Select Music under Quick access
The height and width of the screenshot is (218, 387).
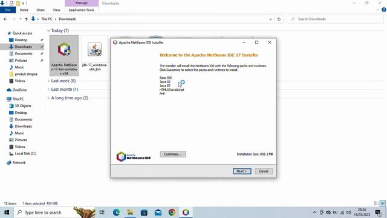coord(19,67)
